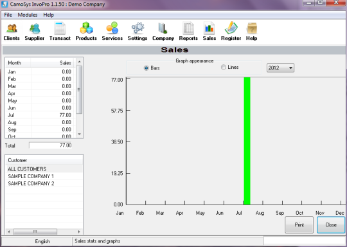Maximize the InvoPro window

coord(320,3)
